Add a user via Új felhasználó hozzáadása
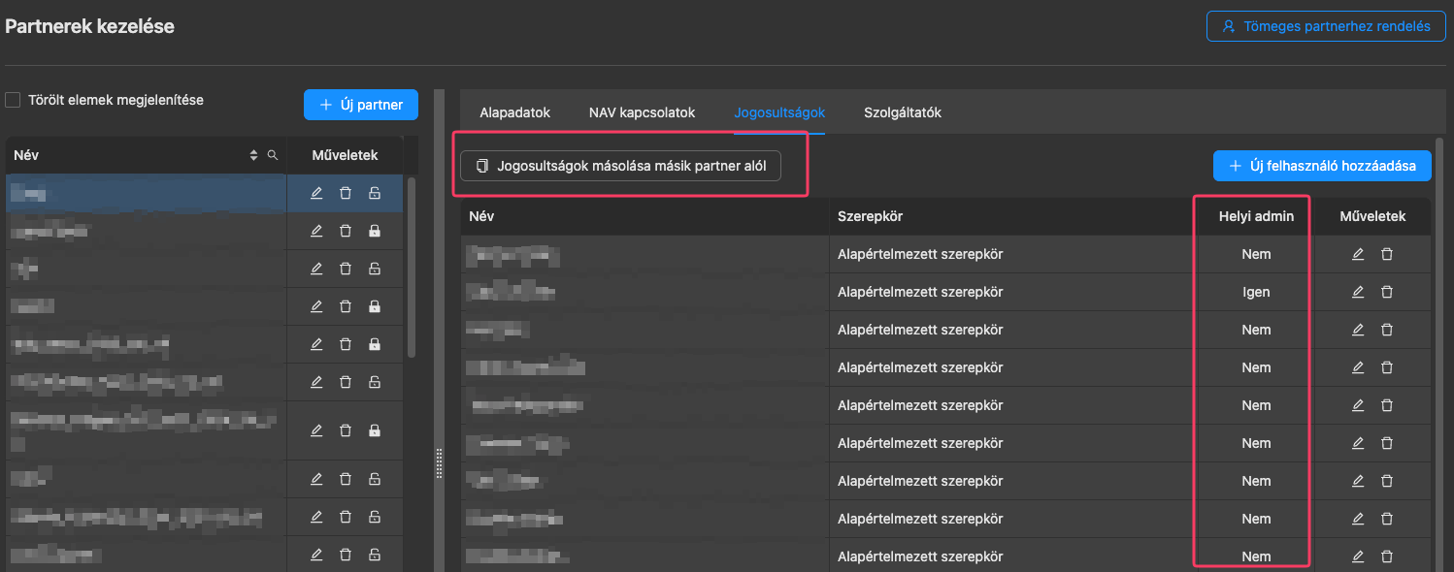The height and width of the screenshot is (572, 1454). coord(1322,166)
